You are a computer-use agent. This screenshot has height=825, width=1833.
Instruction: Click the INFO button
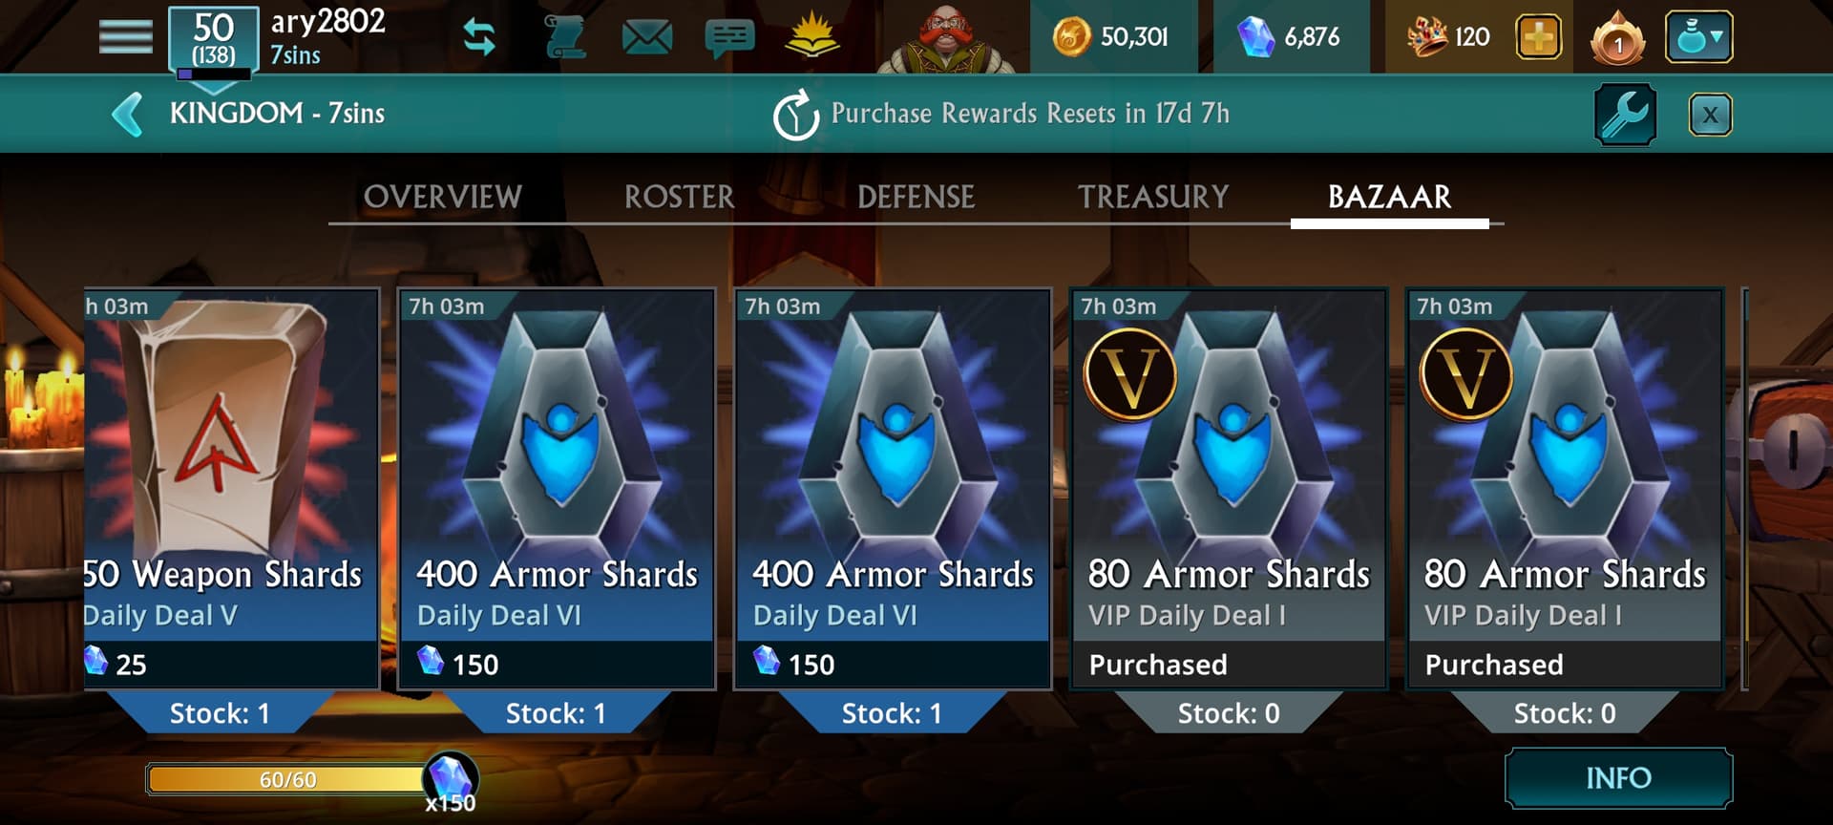click(1618, 778)
